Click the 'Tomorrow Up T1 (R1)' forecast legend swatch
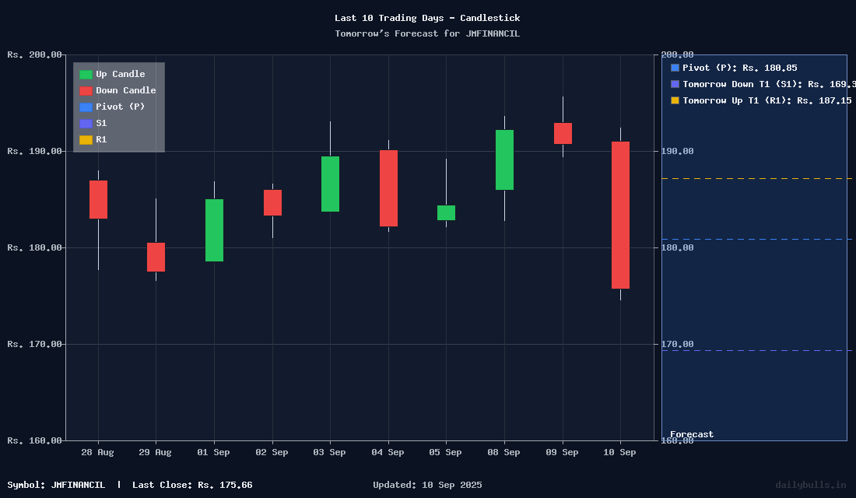The width and height of the screenshot is (856, 498). click(x=675, y=100)
